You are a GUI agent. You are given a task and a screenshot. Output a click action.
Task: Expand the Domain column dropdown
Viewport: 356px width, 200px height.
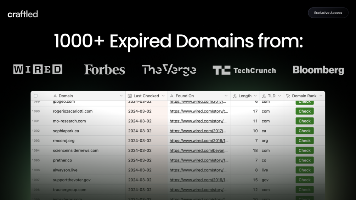(x=121, y=96)
